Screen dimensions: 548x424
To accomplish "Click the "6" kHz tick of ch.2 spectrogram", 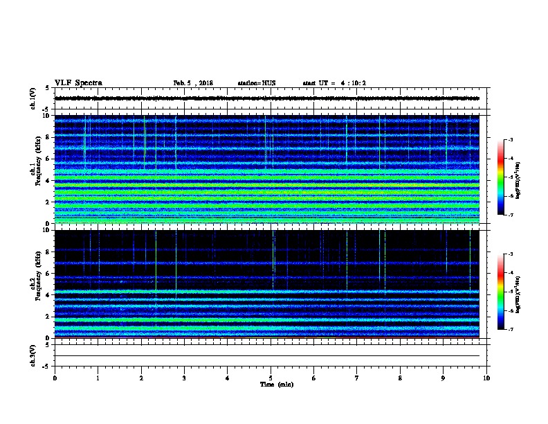I will 48,274.
